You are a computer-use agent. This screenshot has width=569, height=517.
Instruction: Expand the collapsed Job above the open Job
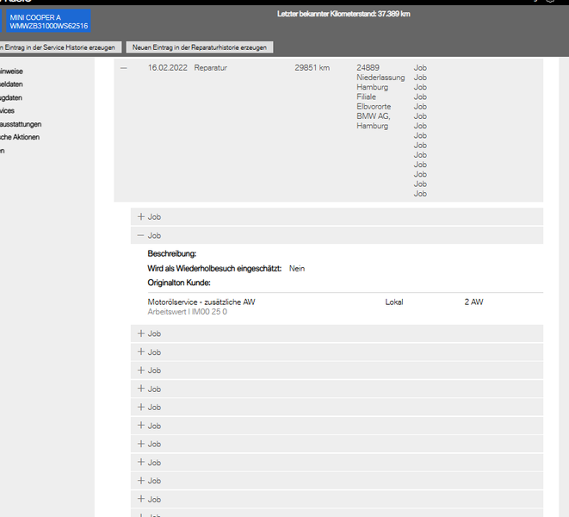click(141, 216)
